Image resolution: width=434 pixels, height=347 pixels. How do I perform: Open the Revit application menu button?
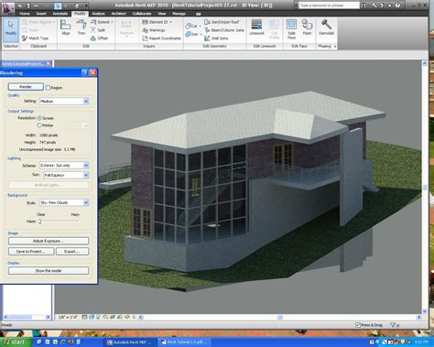click(7, 8)
